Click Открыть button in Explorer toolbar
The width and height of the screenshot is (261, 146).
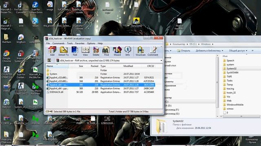pos(184,51)
